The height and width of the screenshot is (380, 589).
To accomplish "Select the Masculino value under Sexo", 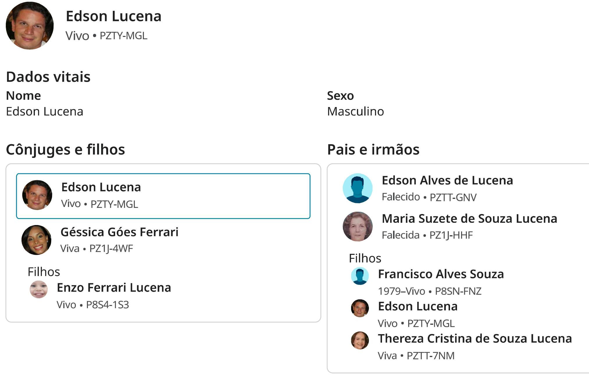I will 356,111.
